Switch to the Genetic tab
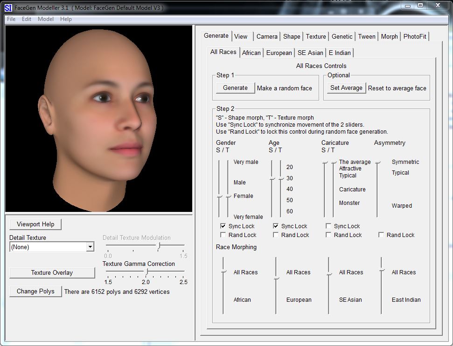Screen dimensions: 453x346 342,36
